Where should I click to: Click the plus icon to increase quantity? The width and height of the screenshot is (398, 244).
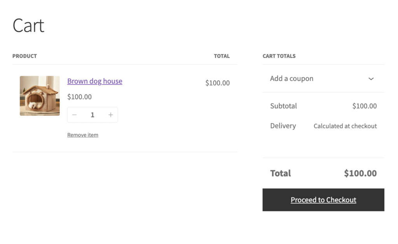[x=111, y=115]
